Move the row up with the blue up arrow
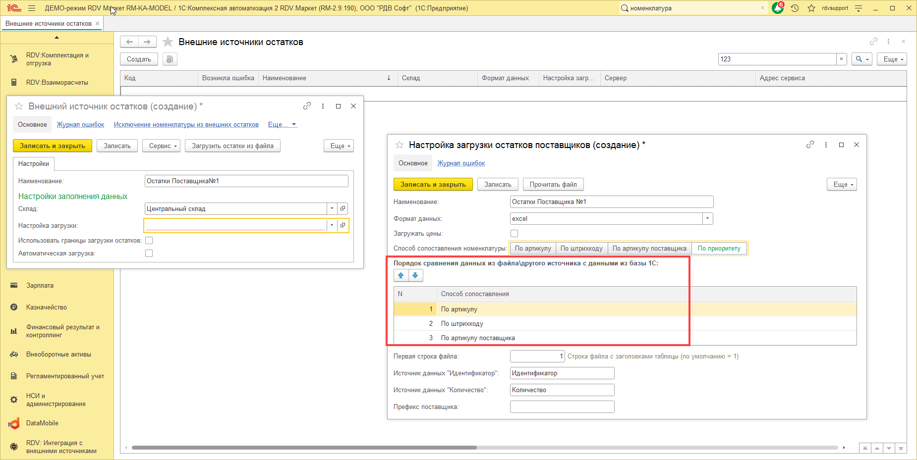 click(x=401, y=276)
